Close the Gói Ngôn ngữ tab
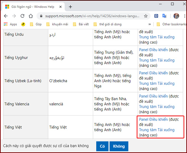Viewport: 187px width, 153px height. coord(61,7)
